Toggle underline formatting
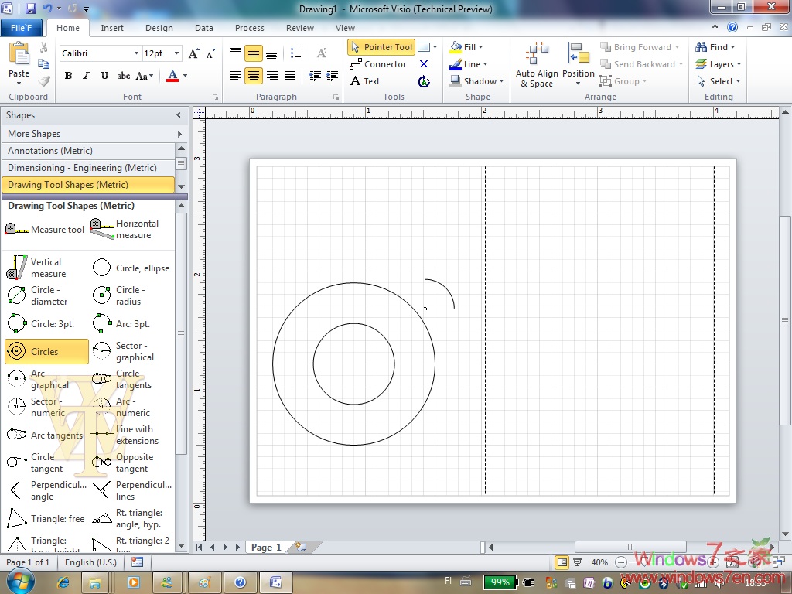Image resolution: width=792 pixels, height=594 pixels. [x=104, y=76]
